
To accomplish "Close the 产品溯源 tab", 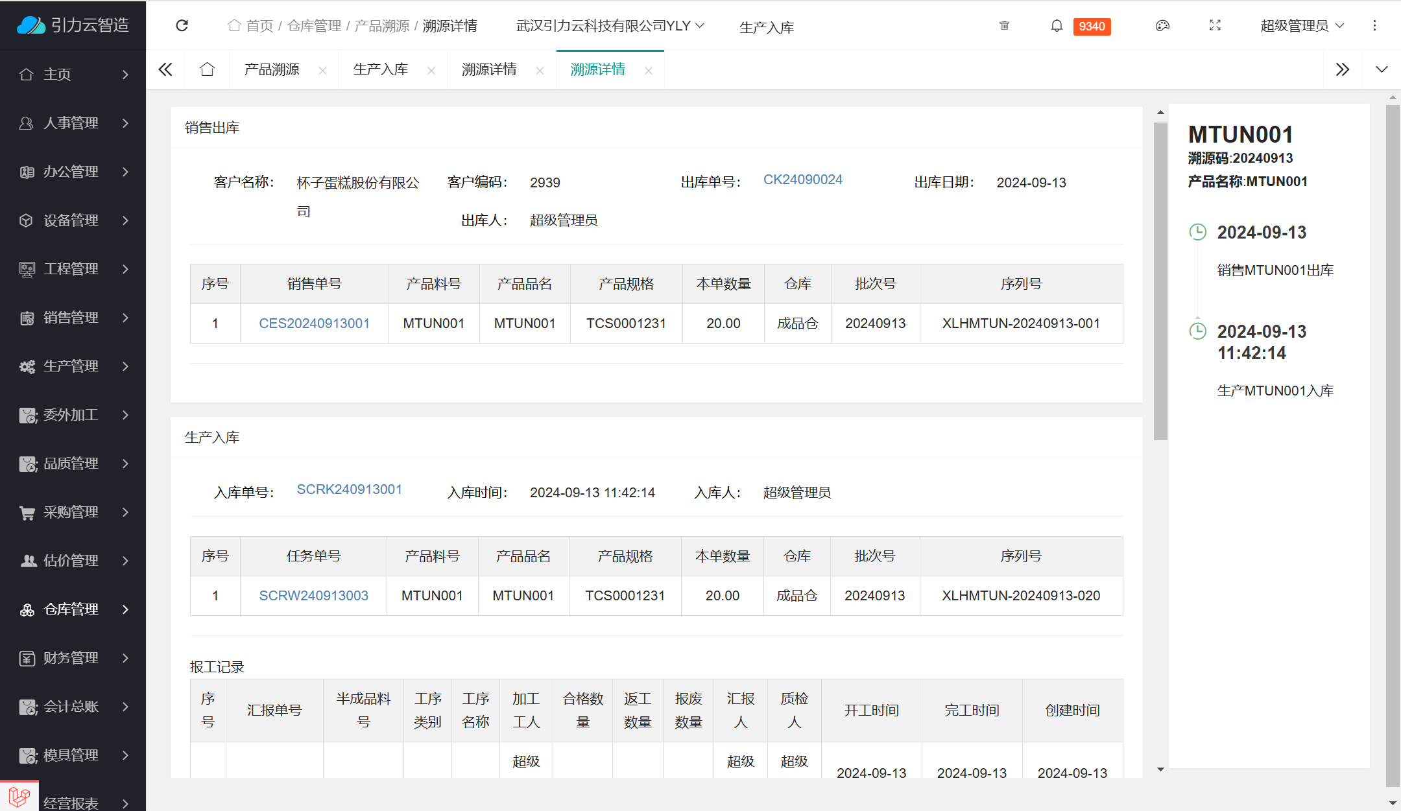I will pyautogui.click(x=322, y=71).
